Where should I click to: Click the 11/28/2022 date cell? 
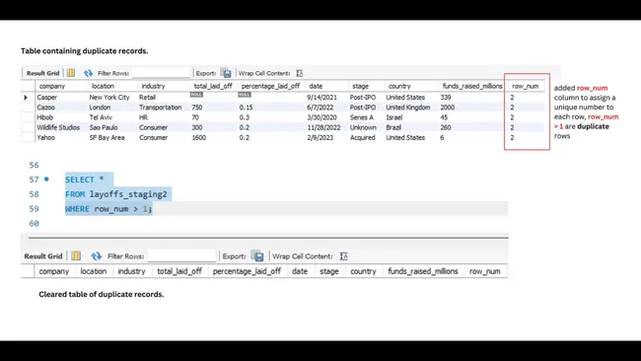(323, 127)
